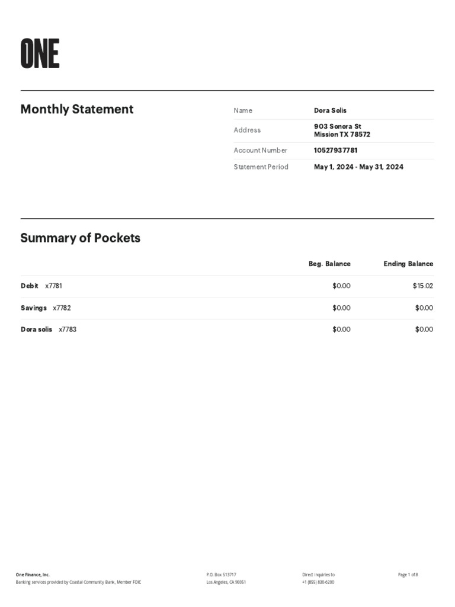This screenshot has height=607, width=455.
Task: Select account number 10527937781
Action: click(335, 151)
